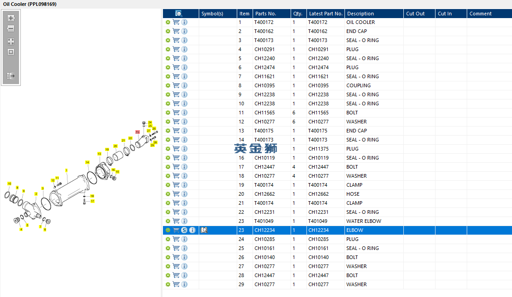Screen dimensions: 512x297
Task: Show info for item 29 WASHER
Action: coord(185,284)
